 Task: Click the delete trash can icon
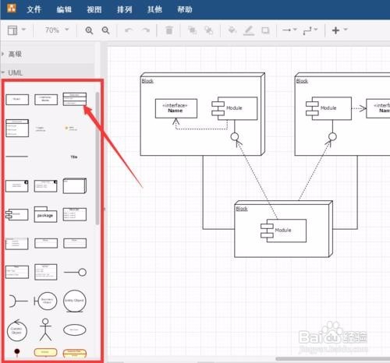[x=169, y=30]
